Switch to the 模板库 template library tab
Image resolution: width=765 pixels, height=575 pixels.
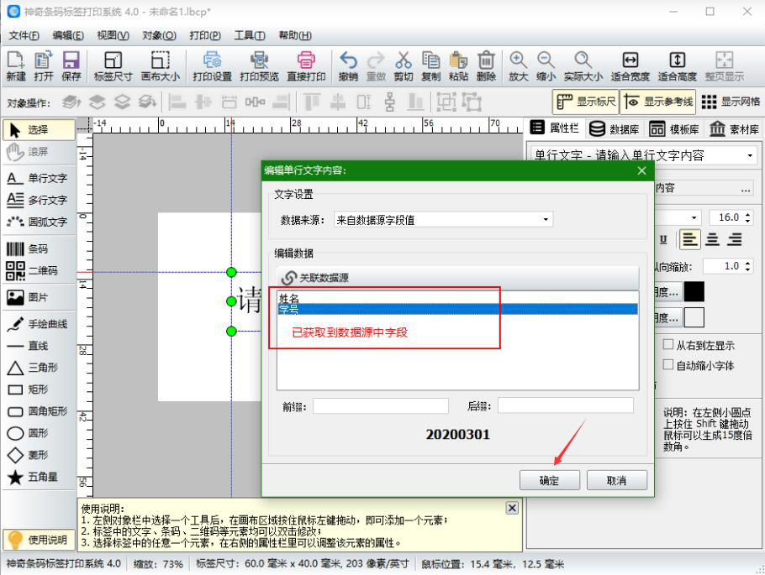[683, 128]
